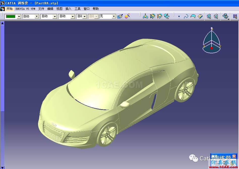The width and height of the screenshot is (239, 169).
Task: Open the 视图 menu
Action: click(x=59, y=9)
